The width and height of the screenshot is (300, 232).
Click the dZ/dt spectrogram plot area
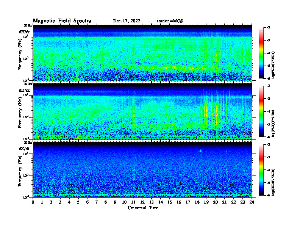click(142, 170)
